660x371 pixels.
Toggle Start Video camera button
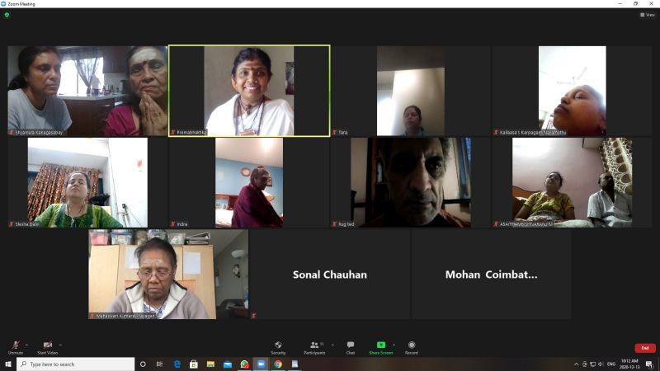(48, 345)
